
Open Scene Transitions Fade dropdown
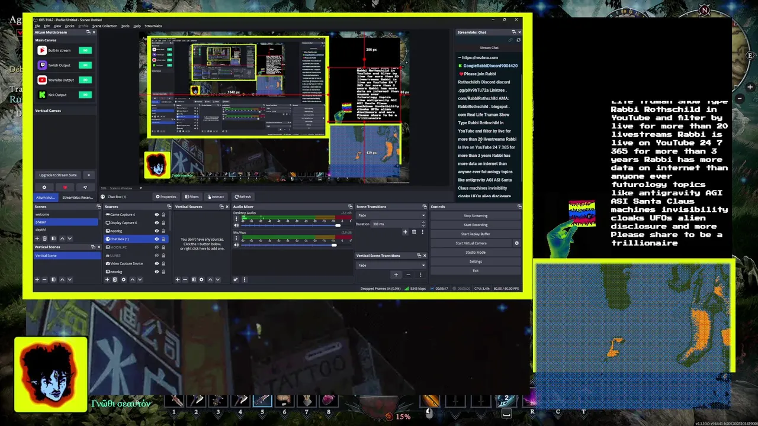[390, 215]
